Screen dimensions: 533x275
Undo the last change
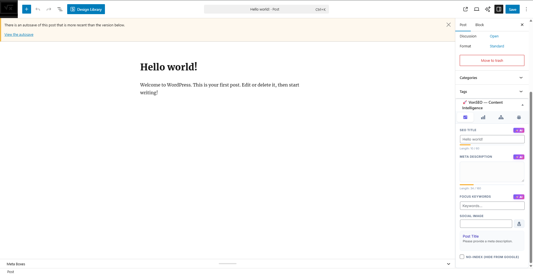(x=38, y=9)
